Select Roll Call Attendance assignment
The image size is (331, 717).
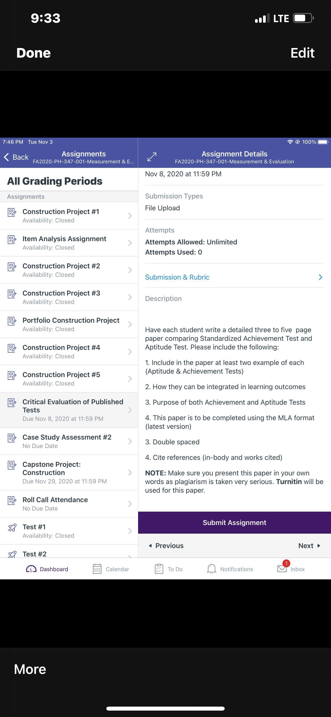pos(69,504)
